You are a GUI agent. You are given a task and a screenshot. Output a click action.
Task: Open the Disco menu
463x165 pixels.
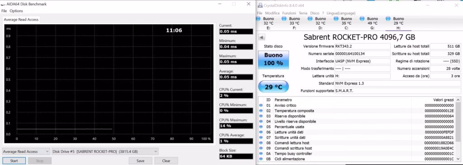click(x=315, y=13)
